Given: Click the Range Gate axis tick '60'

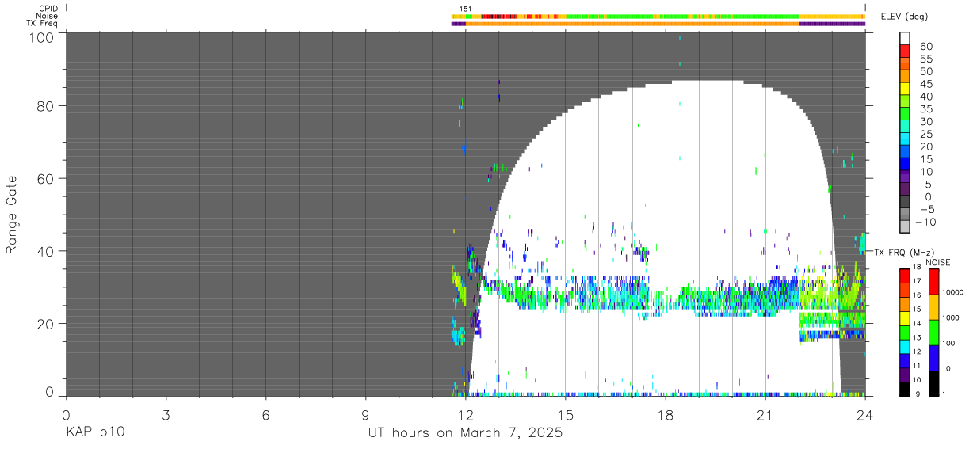Looking at the screenshot, I should pos(44,178).
